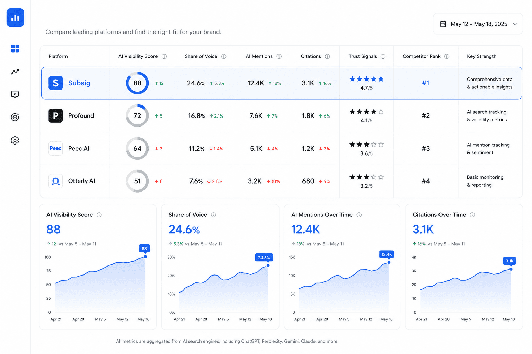Click the bar chart app logo

tap(15, 18)
